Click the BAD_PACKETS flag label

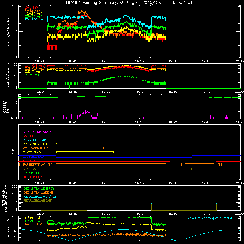click(x=33, y=177)
